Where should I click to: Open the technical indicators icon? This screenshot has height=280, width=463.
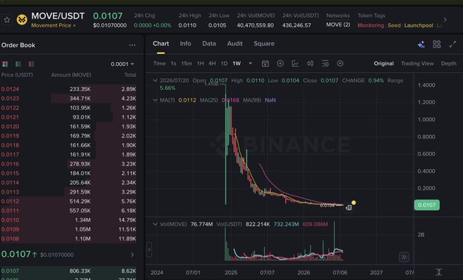[x=295, y=63]
